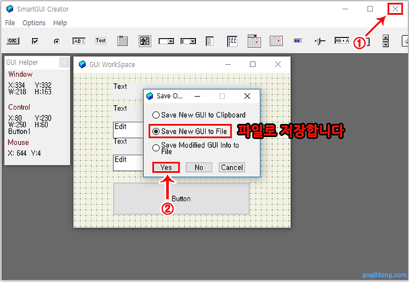
Task: Select the Edit box control tool
Action: click(79, 41)
